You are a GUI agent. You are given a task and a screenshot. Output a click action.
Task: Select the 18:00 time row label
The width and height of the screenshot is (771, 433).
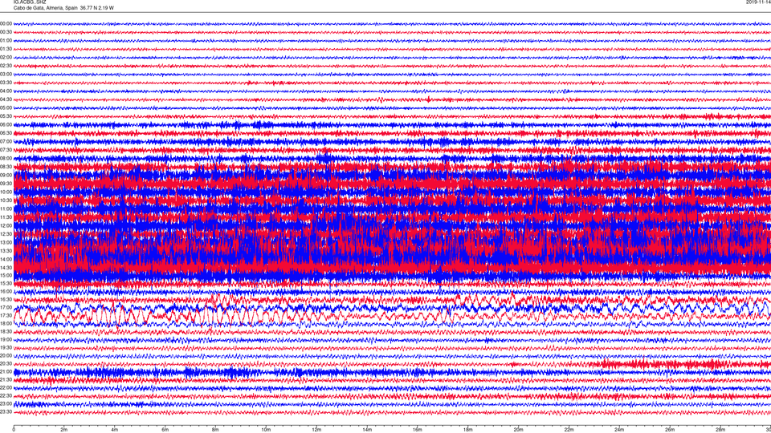tap(6, 323)
